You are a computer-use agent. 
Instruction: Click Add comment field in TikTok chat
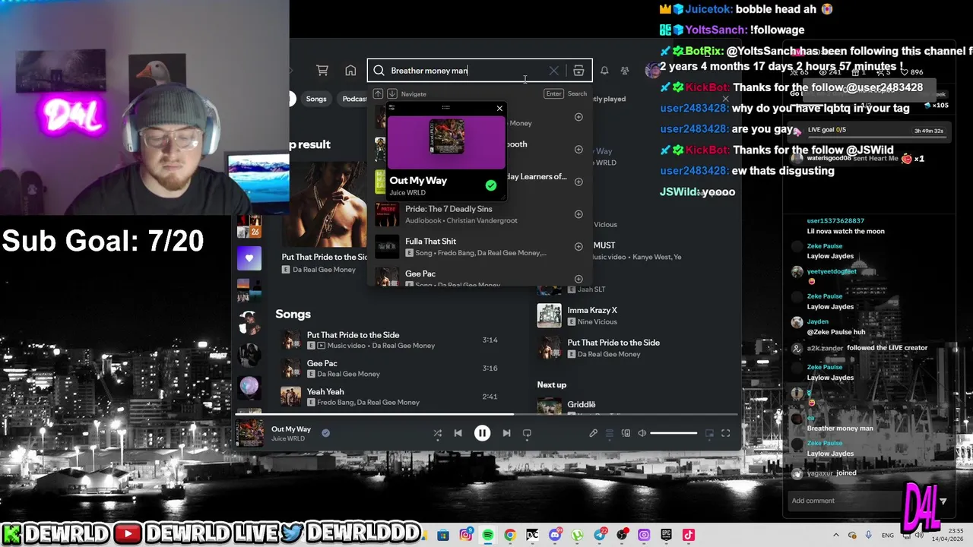(844, 501)
